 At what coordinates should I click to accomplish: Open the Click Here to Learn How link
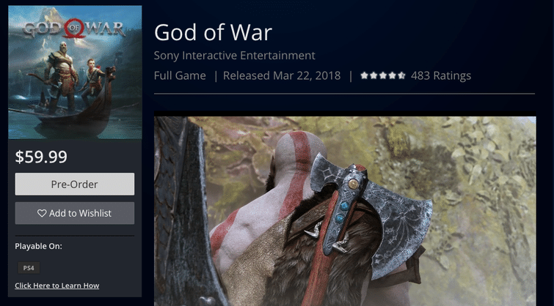point(57,286)
